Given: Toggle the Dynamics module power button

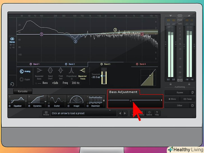Looking at the screenshot, I should point(29,106).
